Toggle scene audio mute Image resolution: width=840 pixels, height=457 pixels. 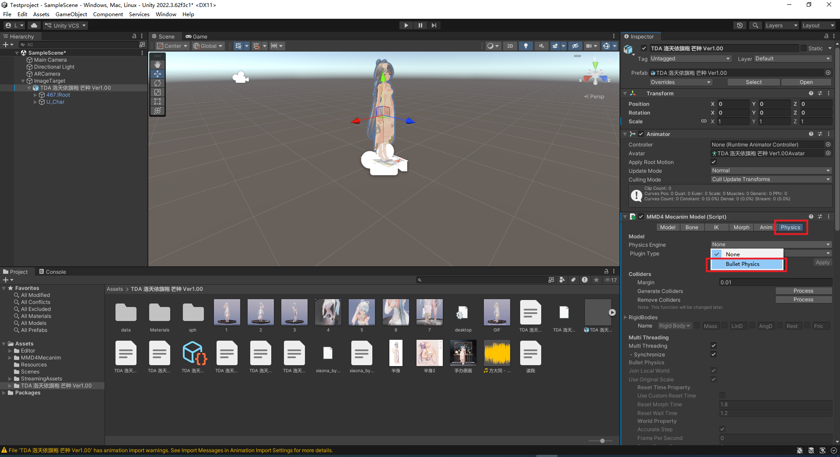542,46
